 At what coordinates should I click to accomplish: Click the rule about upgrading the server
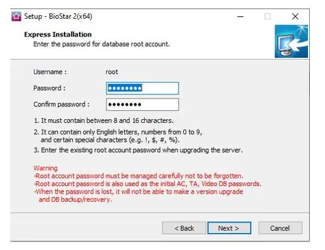pos(138,150)
